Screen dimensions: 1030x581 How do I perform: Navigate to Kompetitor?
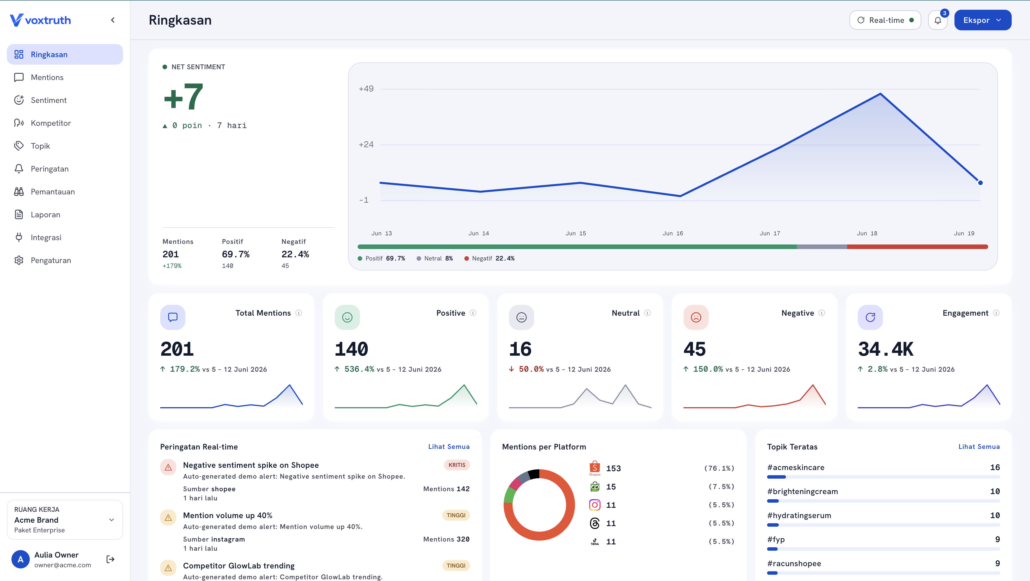[65, 123]
